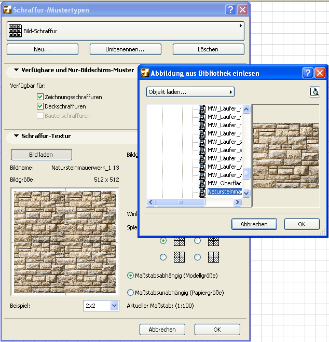329x342 pixels.
Task: Click the lower-left mirror pattern icon
Action: (179, 257)
